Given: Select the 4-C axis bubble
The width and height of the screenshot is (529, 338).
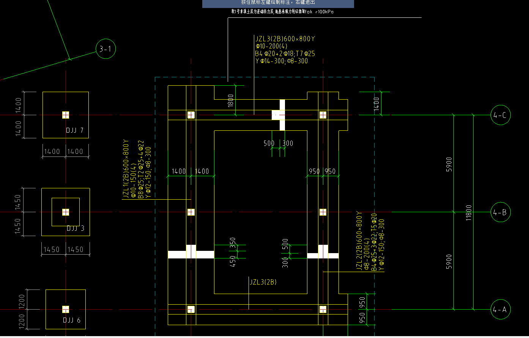Looking at the screenshot, I should (501, 115).
